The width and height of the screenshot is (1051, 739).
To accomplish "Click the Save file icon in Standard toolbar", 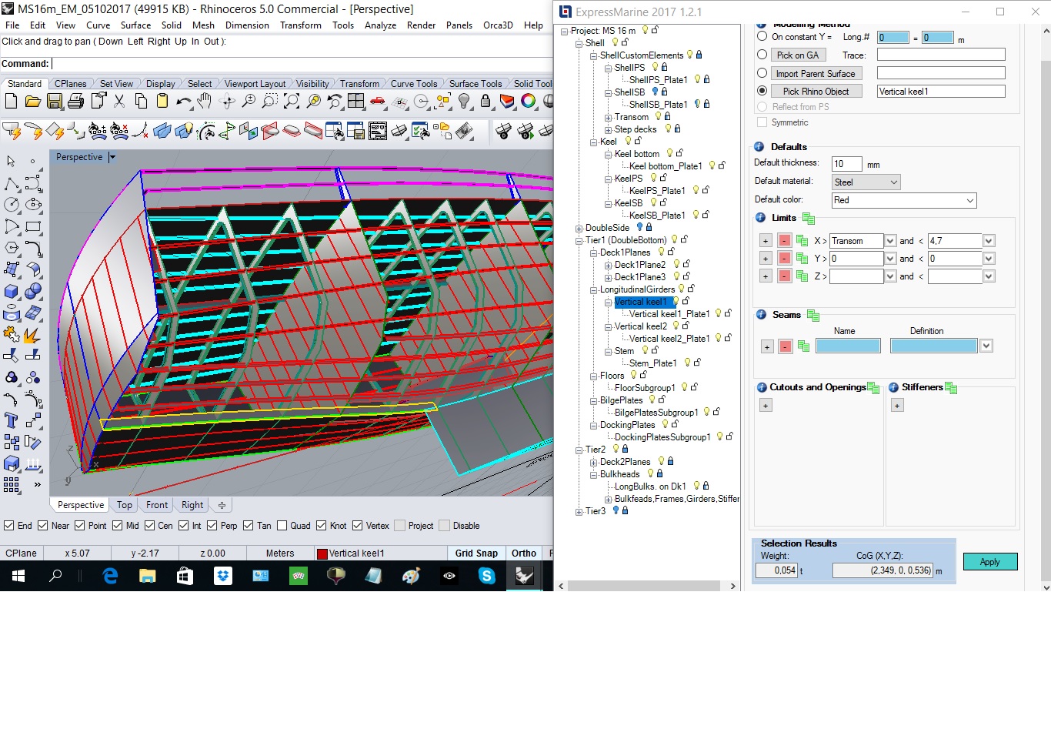I will point(54,102).
